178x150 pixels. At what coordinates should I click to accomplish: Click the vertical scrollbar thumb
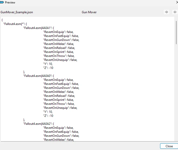tap(176, 32)
